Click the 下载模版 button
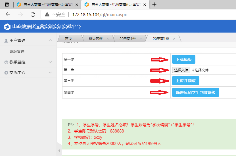 click(183, 59)
